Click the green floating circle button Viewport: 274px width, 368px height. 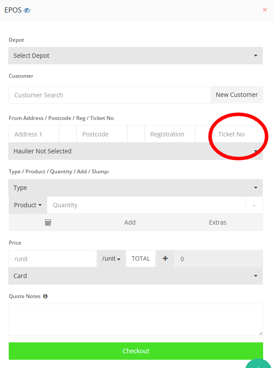tap(259, 364)
